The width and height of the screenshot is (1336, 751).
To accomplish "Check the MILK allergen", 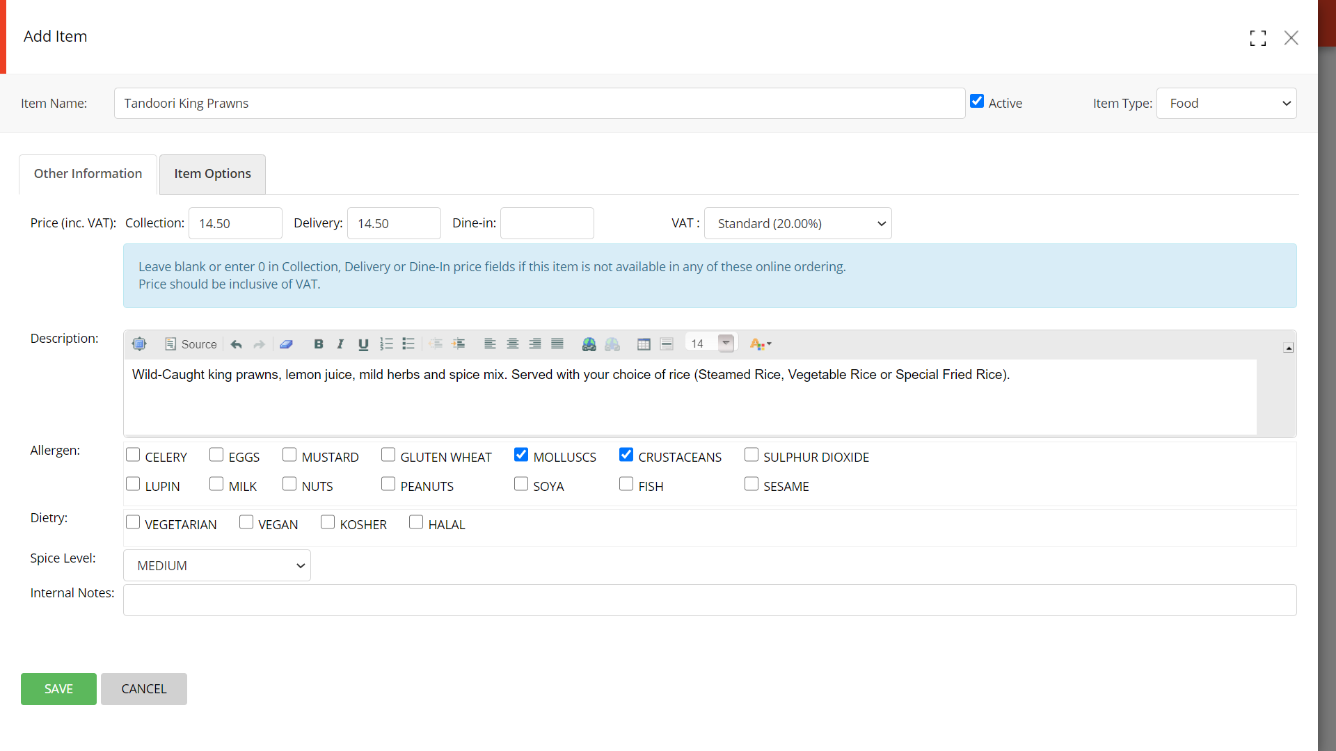I will [216, 484].
